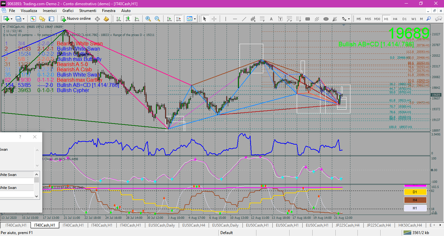Open the Grafici menu
Image resolution: width=444 pixels, height=236 pixels.
(x=68, y=11)
